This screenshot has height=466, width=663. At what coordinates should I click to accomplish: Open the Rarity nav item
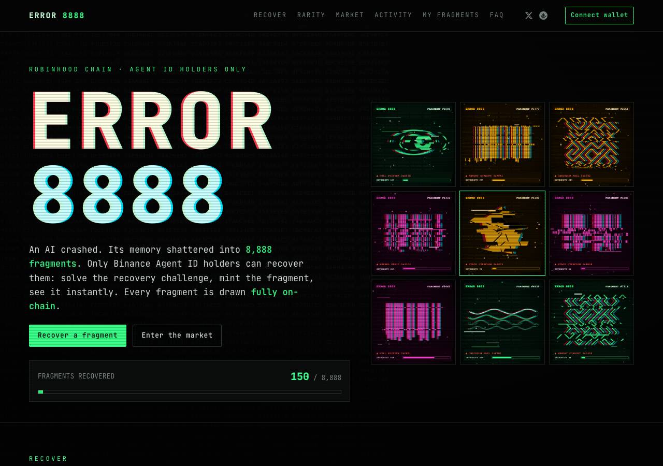311,16
